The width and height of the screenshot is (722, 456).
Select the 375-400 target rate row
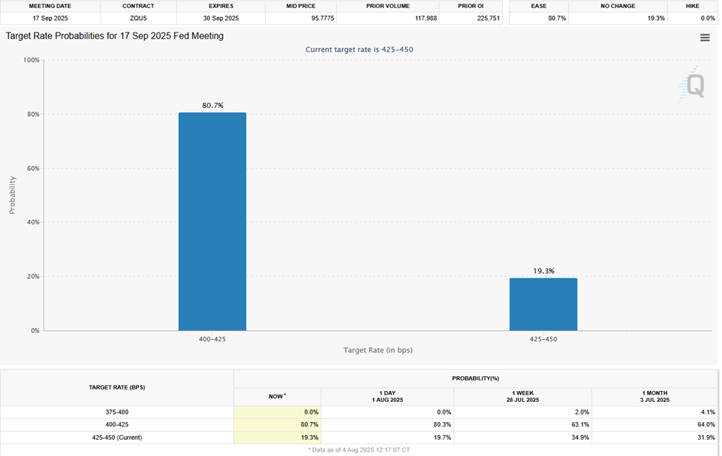(117, 412)
